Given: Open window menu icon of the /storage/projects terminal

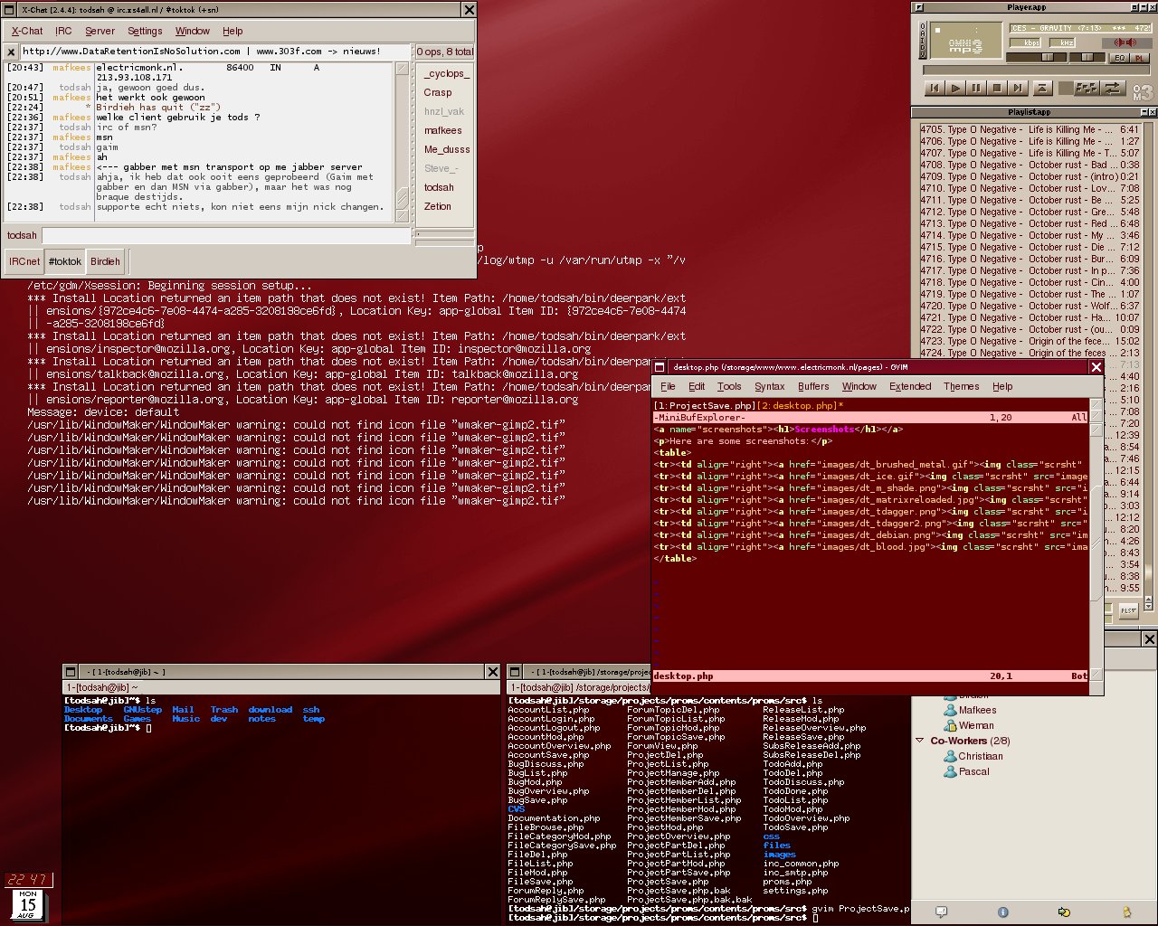Looking at the screenshot, I should pos(515,672).
